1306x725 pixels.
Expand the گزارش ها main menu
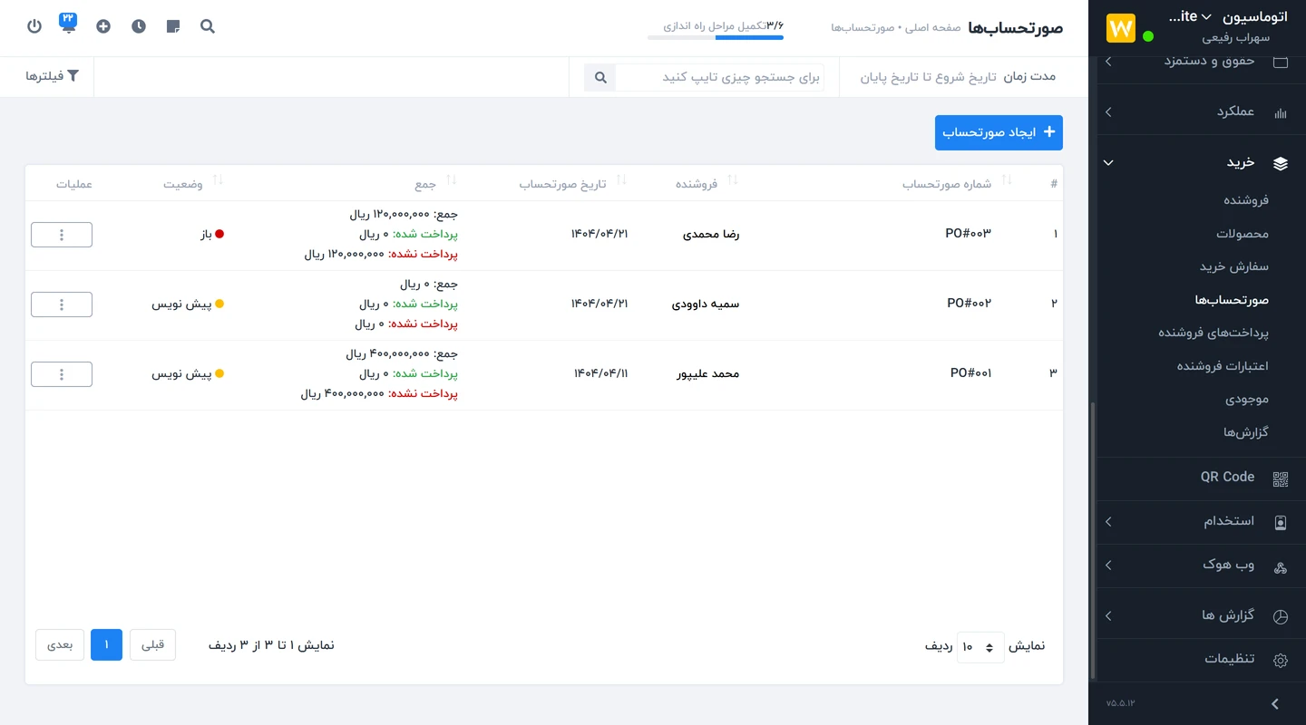tap(1108, 616)
